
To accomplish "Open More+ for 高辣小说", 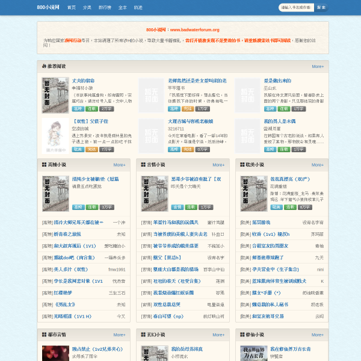I will [x=119, y=165].
